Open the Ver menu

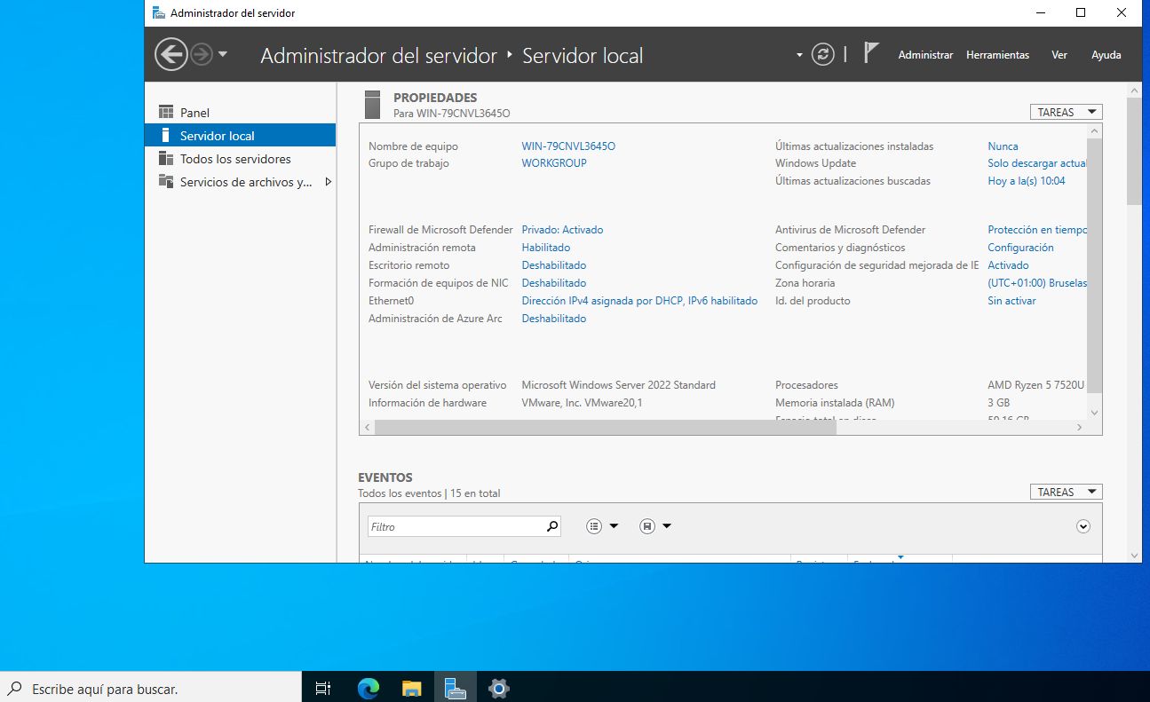(1059, 55)
